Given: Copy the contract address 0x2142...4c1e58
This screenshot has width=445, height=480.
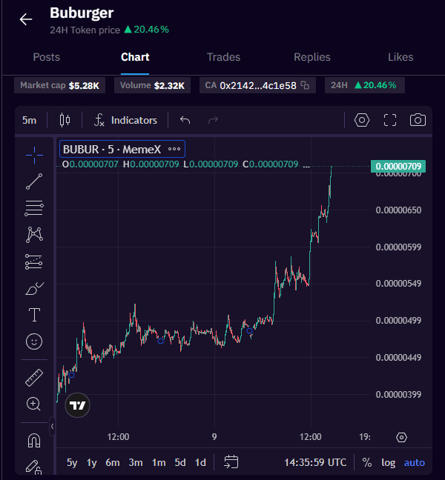Looking at the screenshot, I should coord(304,85).
